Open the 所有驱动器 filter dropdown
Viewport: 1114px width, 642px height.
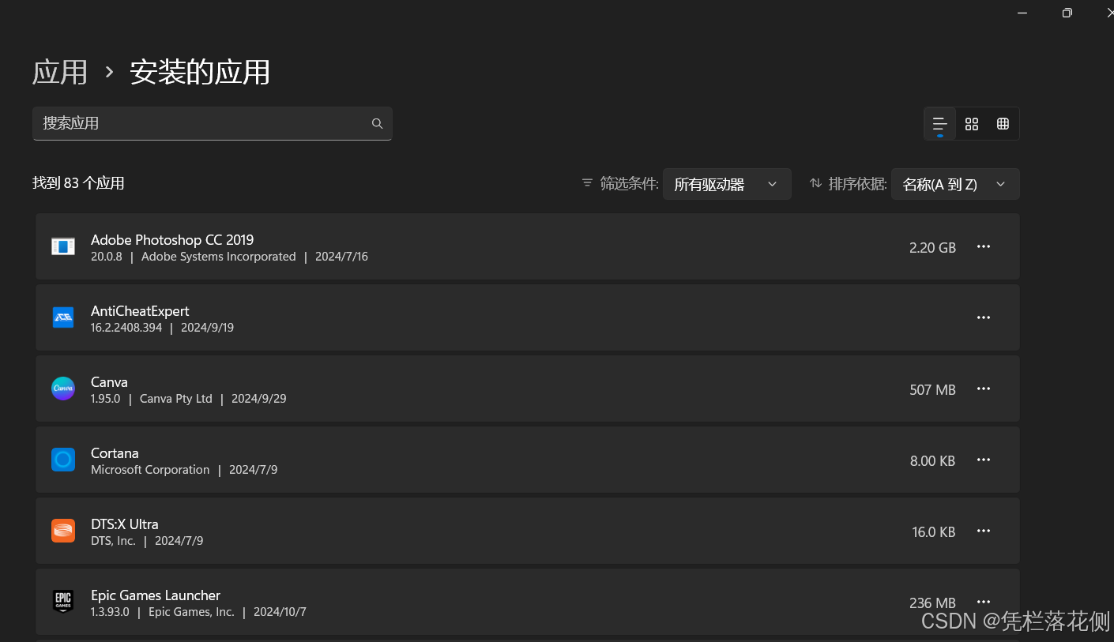(x=727, y=184)
